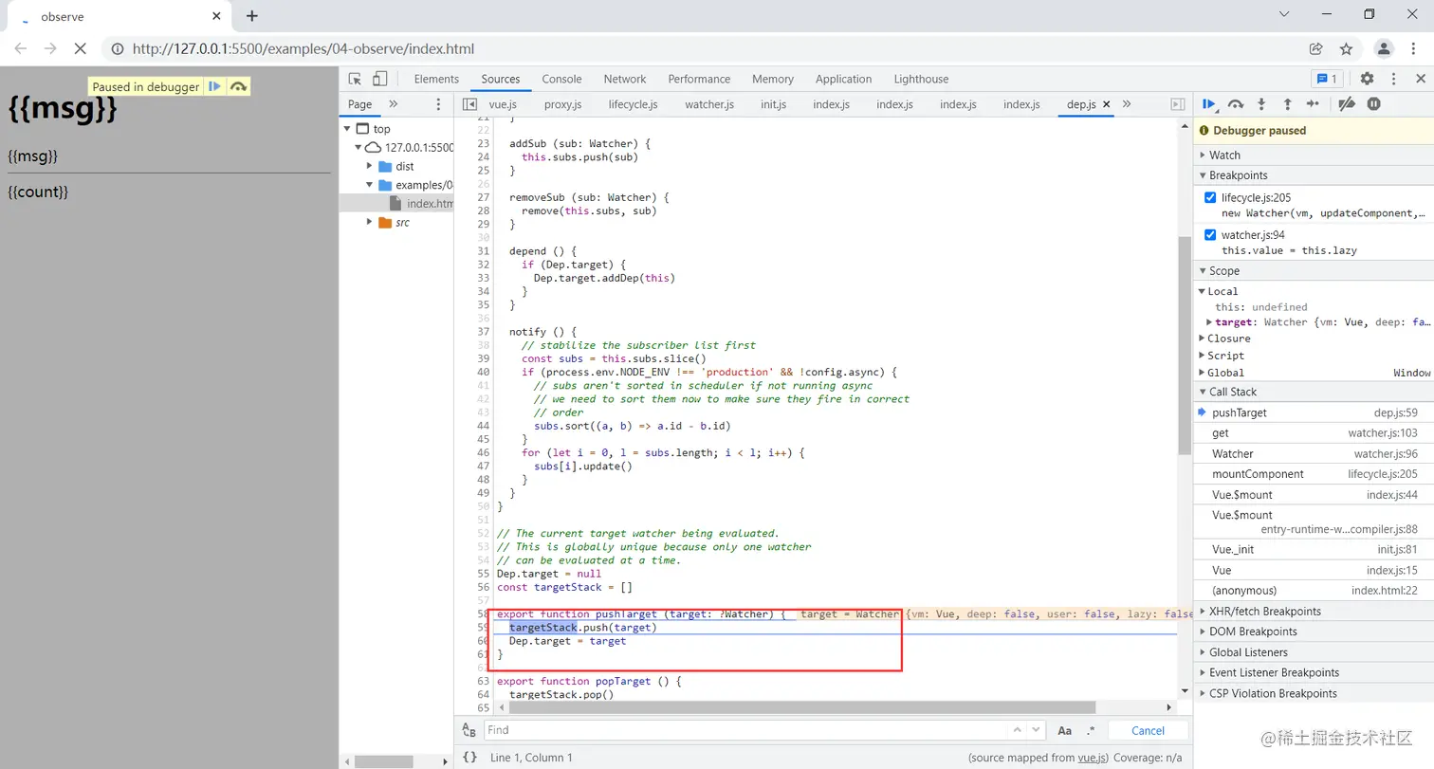Image resolution: width=1434 pixels, height=769 pixels.
Task: Click the Step over next function icon
Action: 1235,104
